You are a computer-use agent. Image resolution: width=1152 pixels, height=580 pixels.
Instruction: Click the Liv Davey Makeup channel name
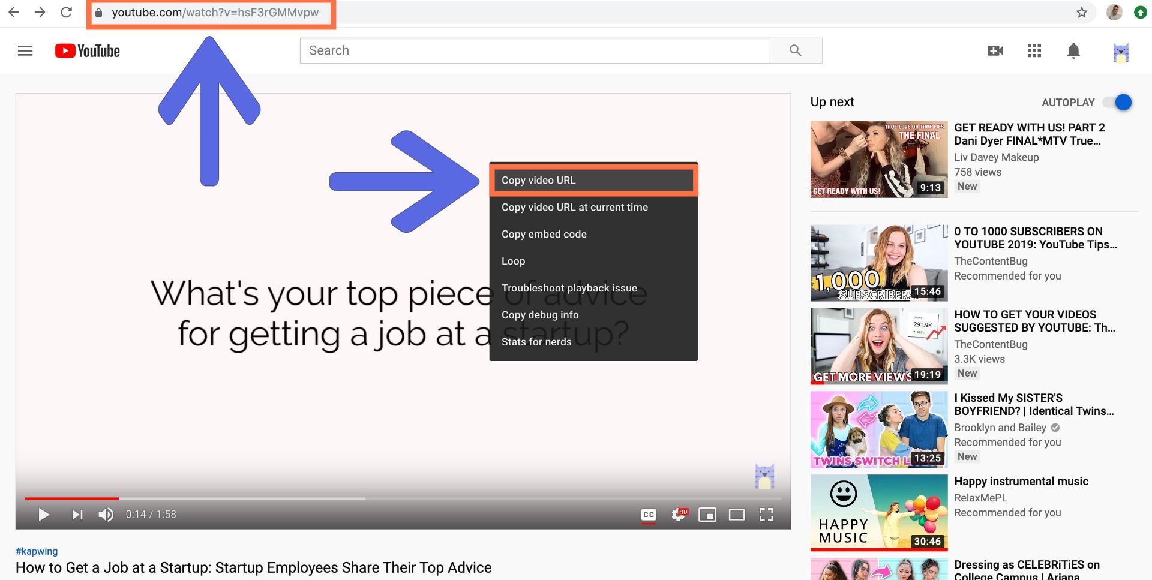997,157
